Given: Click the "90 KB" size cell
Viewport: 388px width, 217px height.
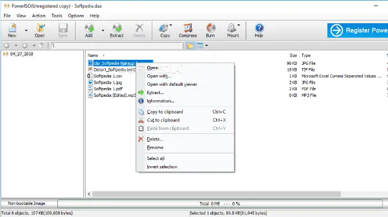Looking at the screenshot, I should tap(291, 63).
